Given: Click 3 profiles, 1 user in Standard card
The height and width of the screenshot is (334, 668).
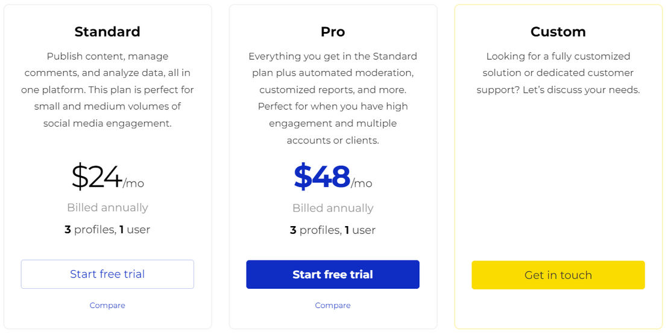Looking at the screenshot, I should (107, 230).
